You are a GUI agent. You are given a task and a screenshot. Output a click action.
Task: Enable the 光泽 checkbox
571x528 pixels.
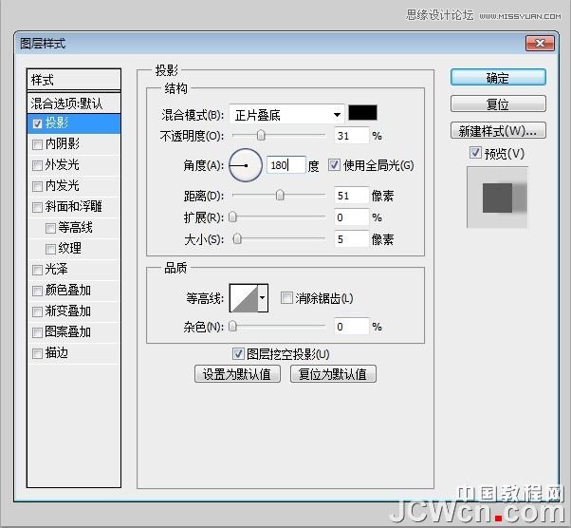(37, 270)
